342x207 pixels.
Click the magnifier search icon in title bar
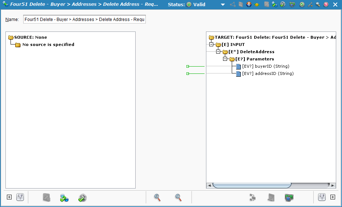click(318, 5)
